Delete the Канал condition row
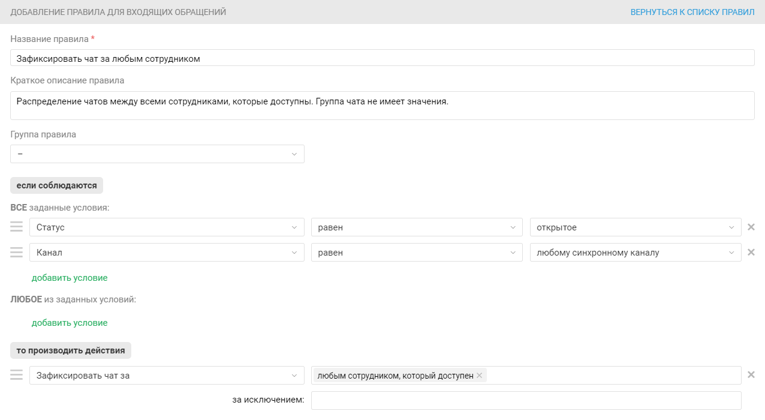765x420 pixels. click(x=751, y=253)
